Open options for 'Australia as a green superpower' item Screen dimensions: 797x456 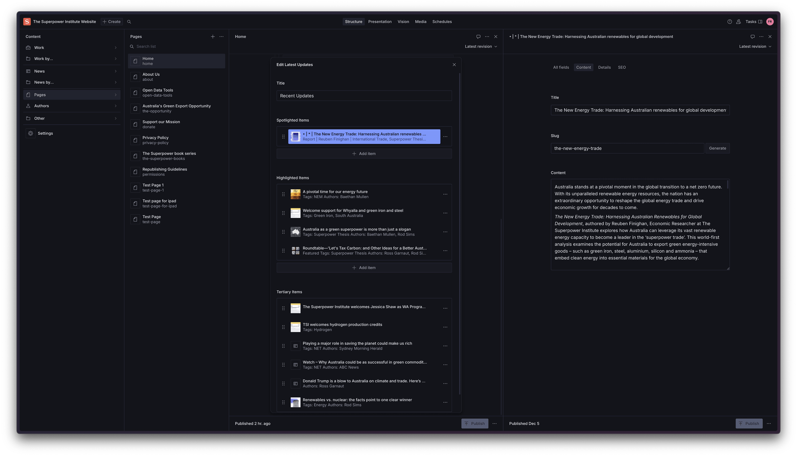pos(445,232)
